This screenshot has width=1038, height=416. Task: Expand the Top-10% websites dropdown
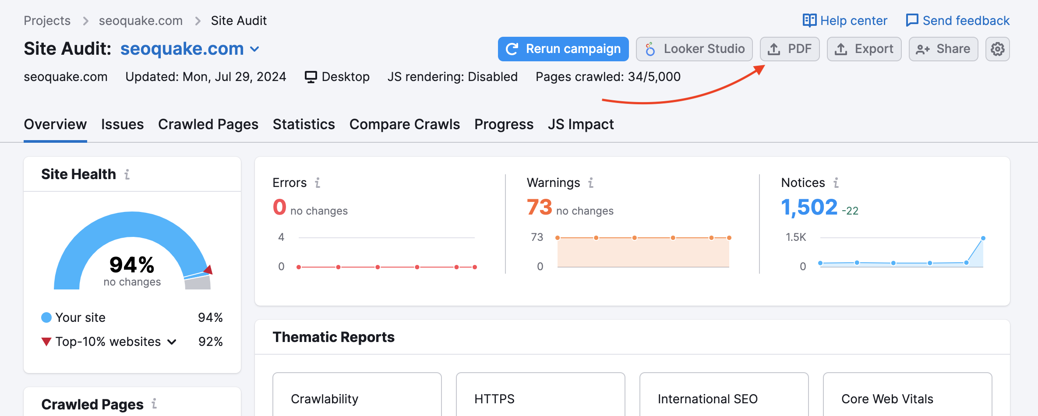pos(172,342)
